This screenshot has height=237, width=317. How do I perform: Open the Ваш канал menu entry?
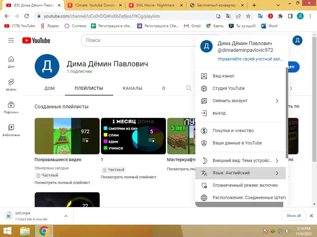(241, 76)
